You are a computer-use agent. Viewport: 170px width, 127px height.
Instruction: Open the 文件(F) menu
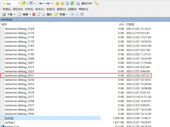[x=29, y=9]
